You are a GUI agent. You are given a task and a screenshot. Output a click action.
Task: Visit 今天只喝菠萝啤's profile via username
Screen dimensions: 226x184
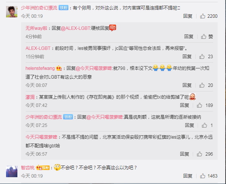[41, 137]
